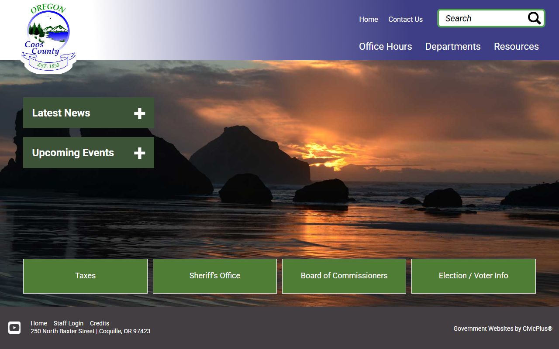Open the Departments menu
559x349 pixels.
[453, 47]
